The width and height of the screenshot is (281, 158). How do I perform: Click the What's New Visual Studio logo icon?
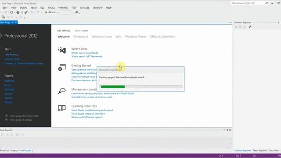[62, 50]
